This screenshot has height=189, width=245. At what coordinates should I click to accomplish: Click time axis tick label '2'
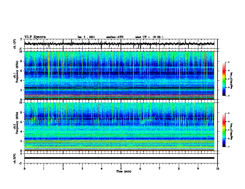tap(63, 169)
